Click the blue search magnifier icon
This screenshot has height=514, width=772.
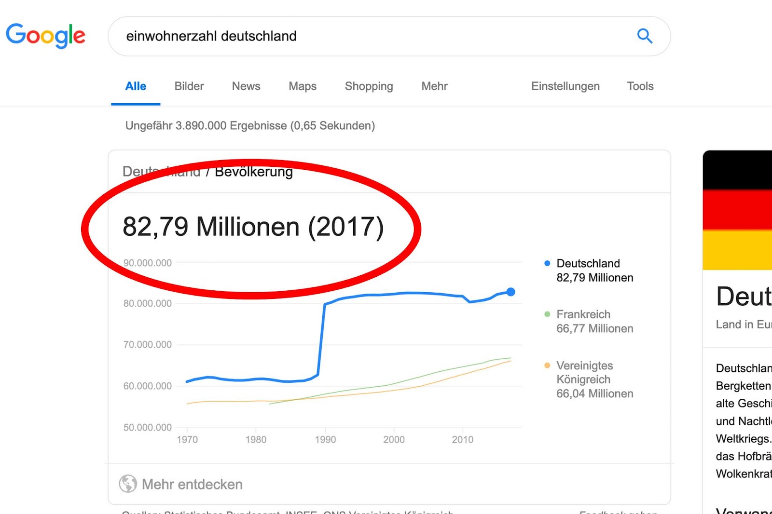tap(645, 36)
